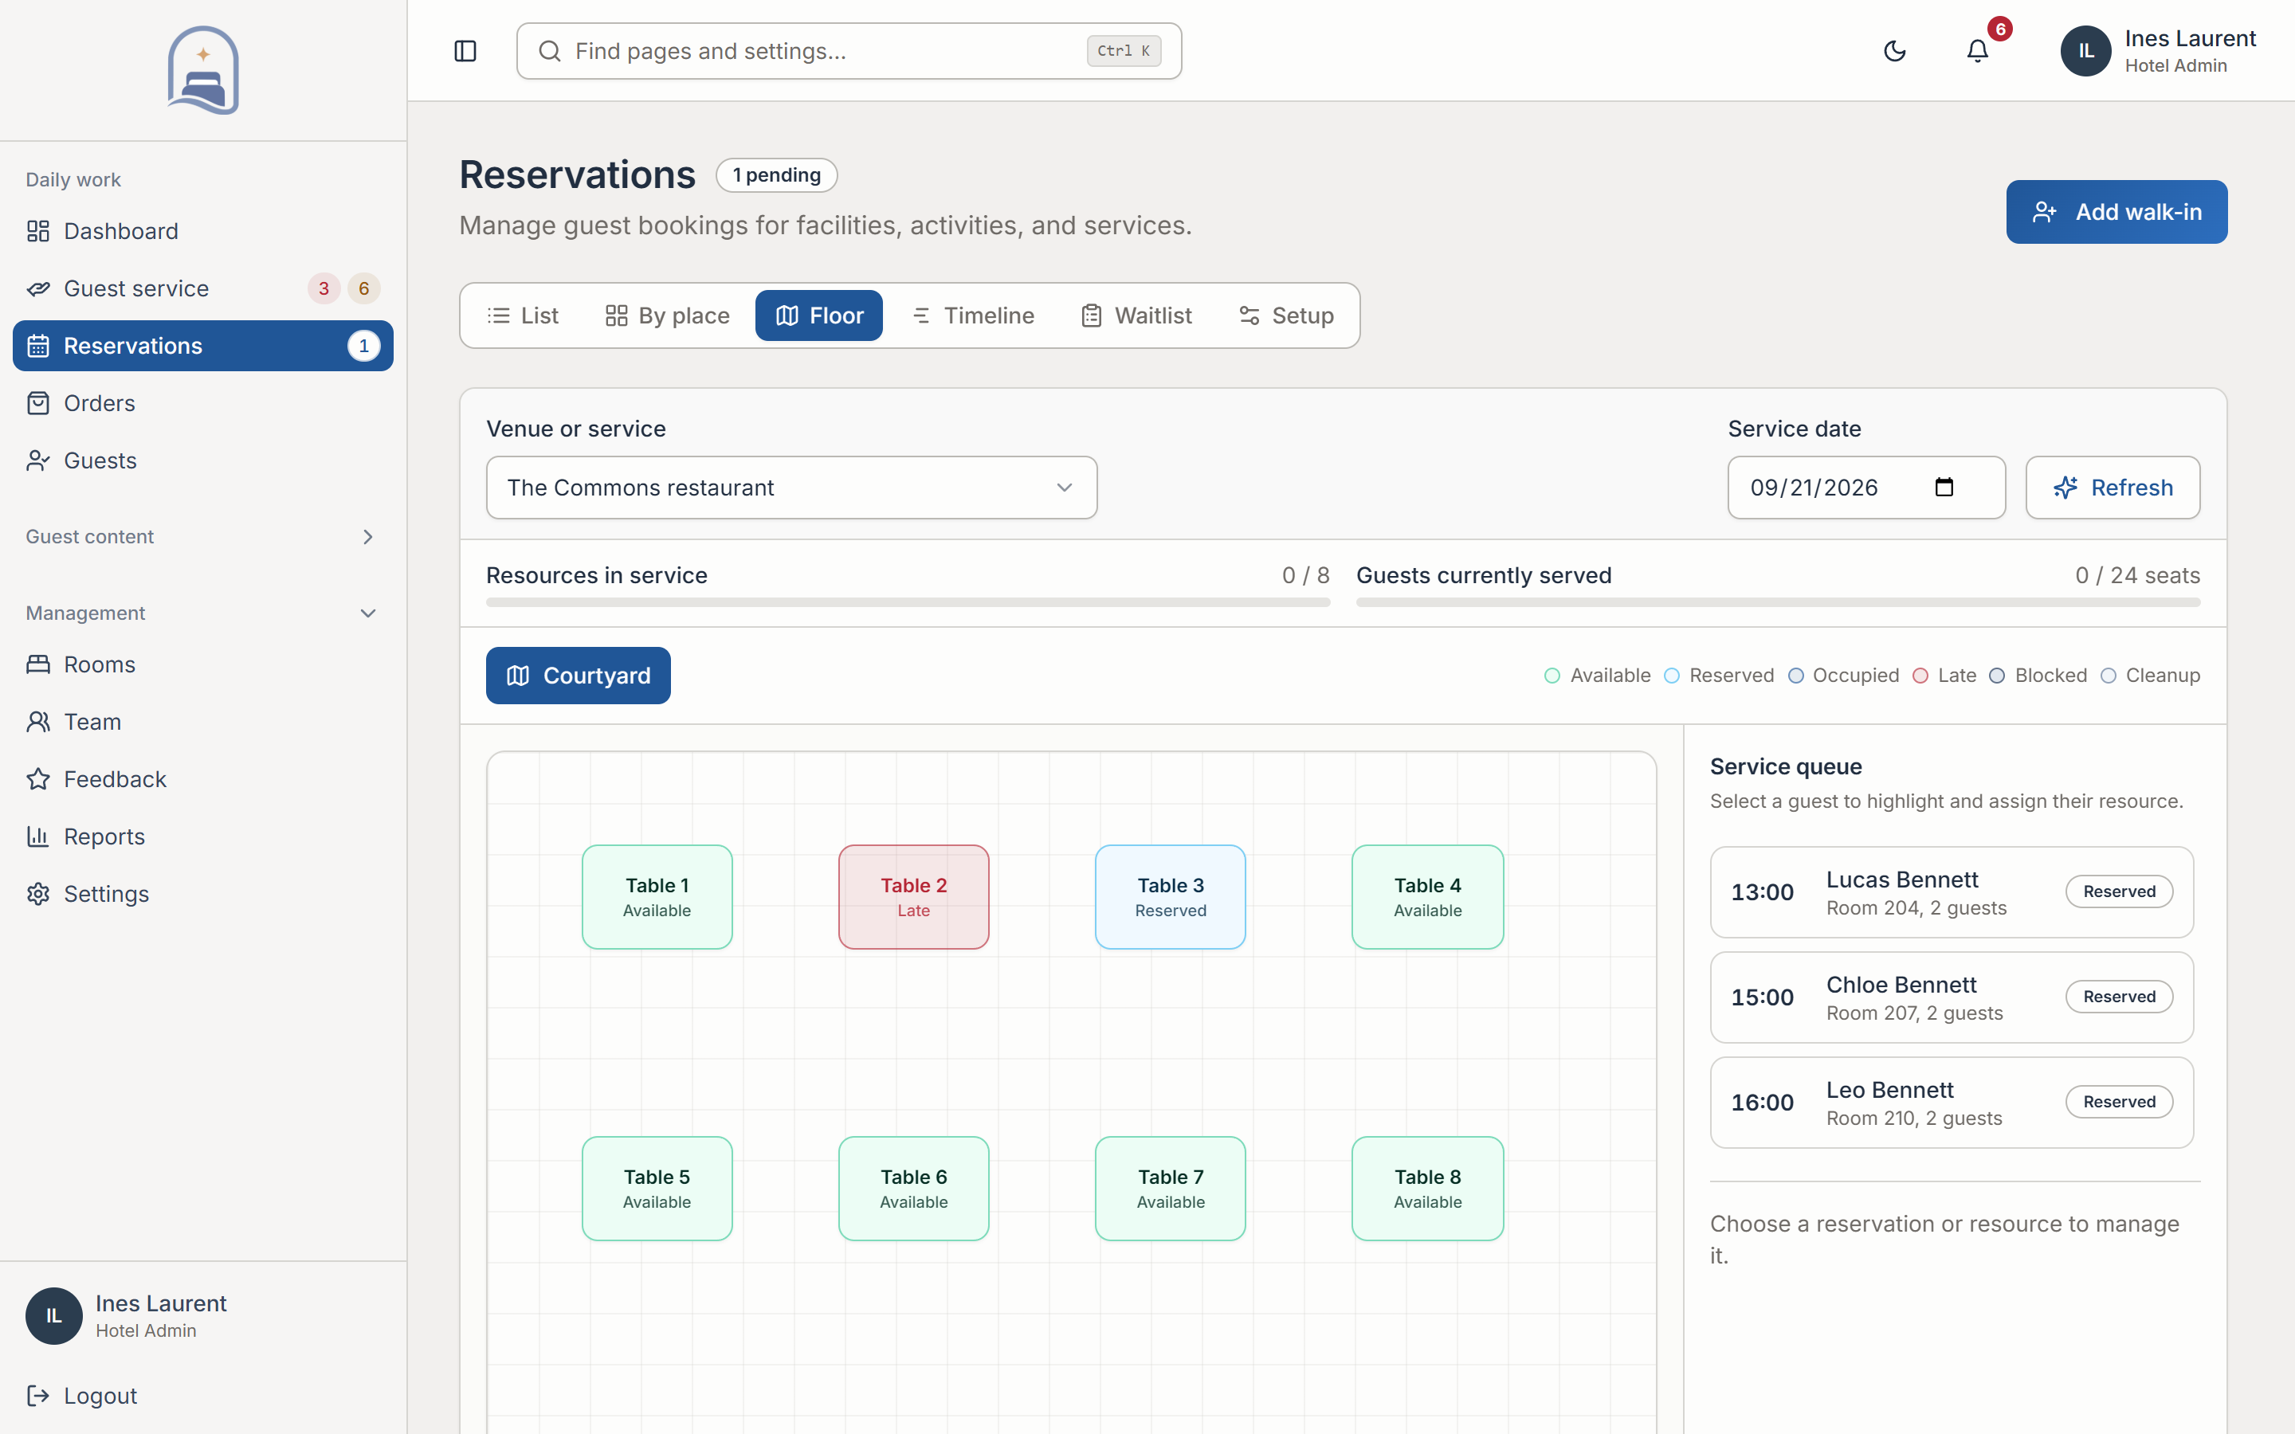Click the 0 / 24 seats value
Viewport: 2295px width, 1434px height.
(2137, 576)
